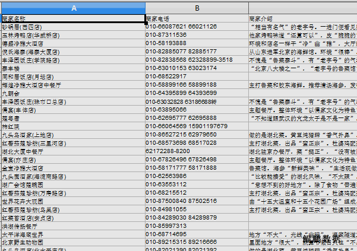Click cell 红番茄楚珍舫(万寿路店)
The image size is (357, 251).
[73, 193]
